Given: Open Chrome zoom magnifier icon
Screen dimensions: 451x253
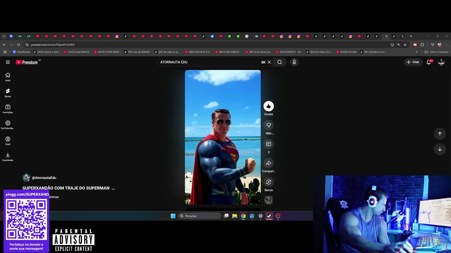Looking at the screenshot, I should tap(399, 45).
